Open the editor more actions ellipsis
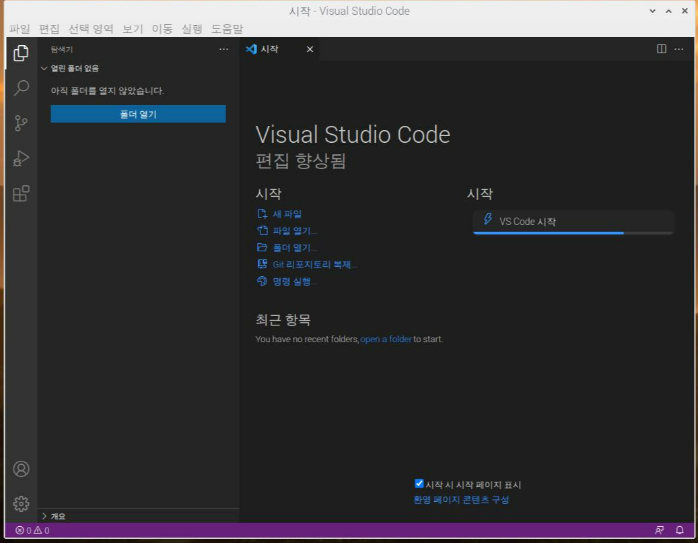This screenshot has height=543, width=698. [x=678, y=49]
